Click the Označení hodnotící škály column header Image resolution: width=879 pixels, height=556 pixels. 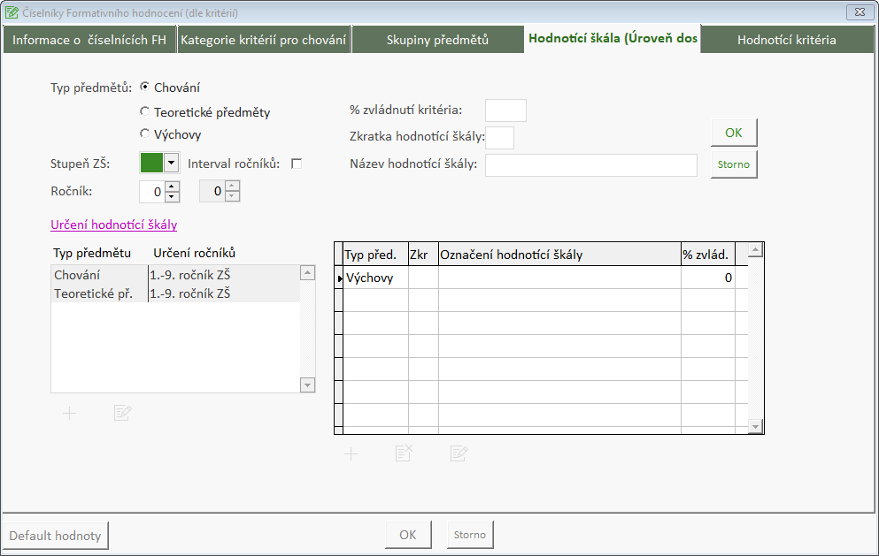559,255
